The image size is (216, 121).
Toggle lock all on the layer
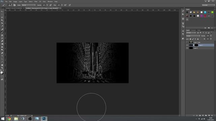click(198, 39)
